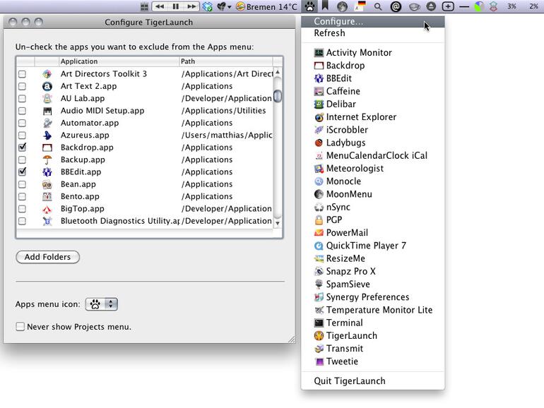Click the app list scroll up arrow
The width and height of the screenshot is (544, 408).
tap(278, 72)
